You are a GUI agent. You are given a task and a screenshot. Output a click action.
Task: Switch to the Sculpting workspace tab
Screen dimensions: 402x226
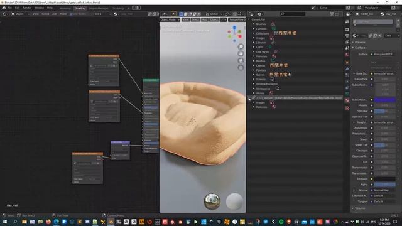point(118,8)
